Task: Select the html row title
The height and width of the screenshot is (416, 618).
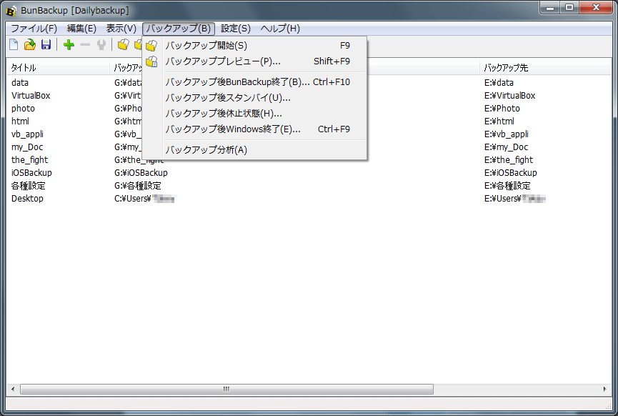Action: [20, 122]
